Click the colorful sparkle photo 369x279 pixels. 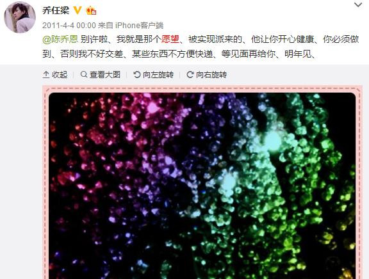click(x=202, y=186)
